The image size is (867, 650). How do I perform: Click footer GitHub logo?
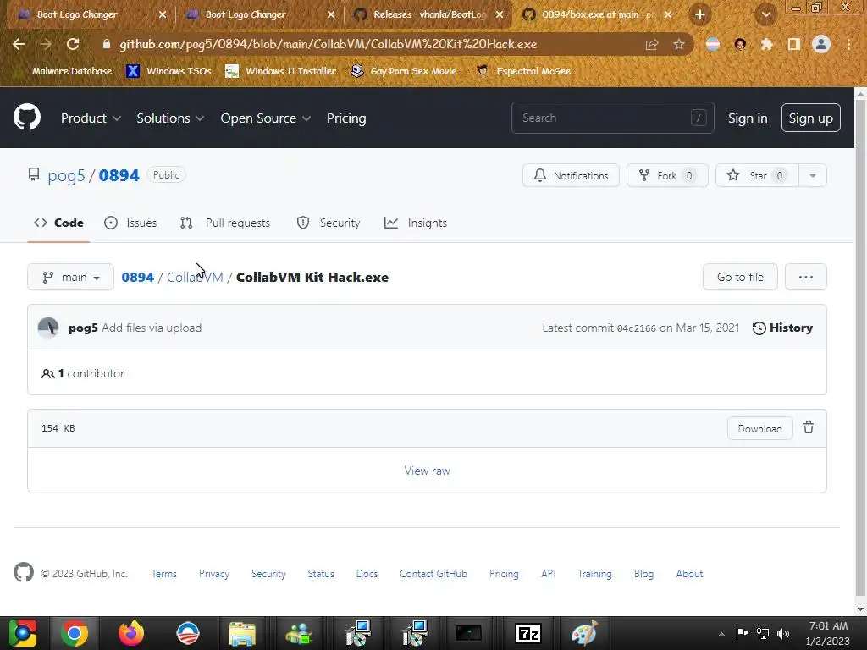click(x=23, y=573)
